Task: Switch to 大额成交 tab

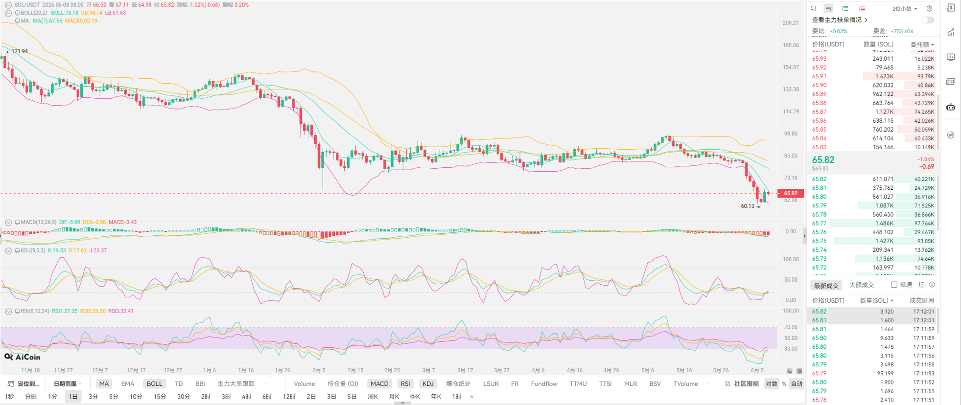Action: pos(862,285)
